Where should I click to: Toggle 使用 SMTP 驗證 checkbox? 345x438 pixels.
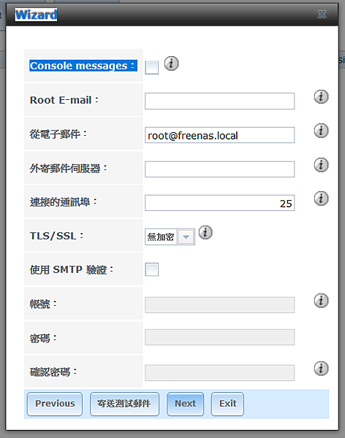click(x=151, y=269)
